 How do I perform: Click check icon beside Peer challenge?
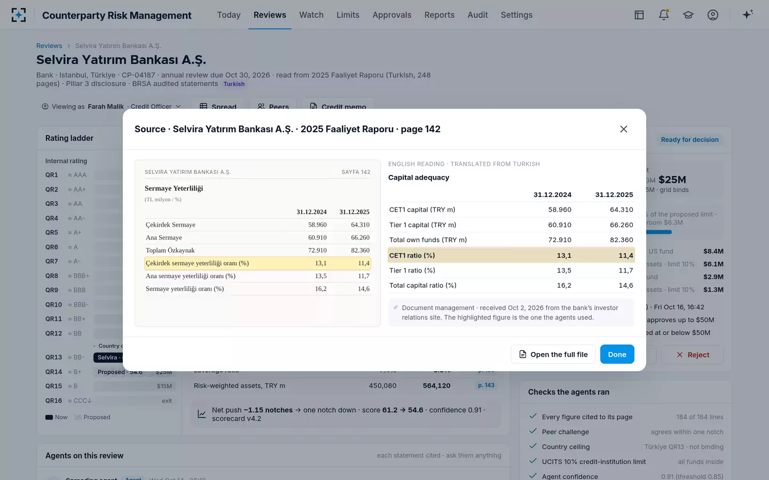coord(532,431)
